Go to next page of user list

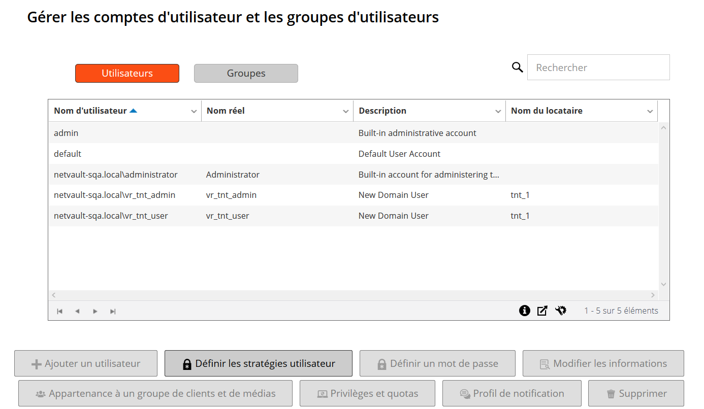95,311
